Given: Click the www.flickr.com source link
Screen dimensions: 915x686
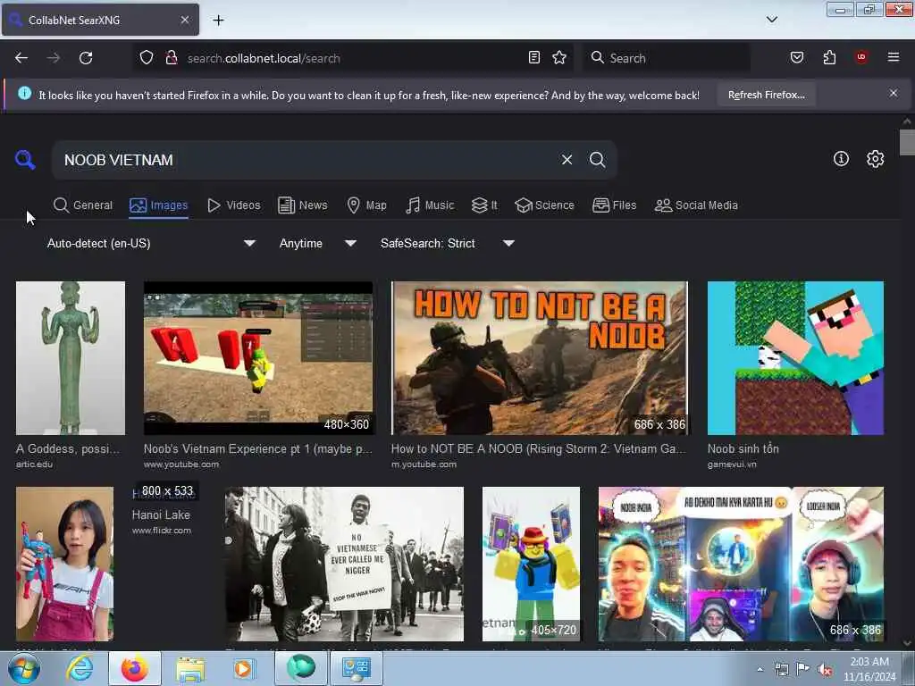Looking at the screenshot, I should click(161, 531).
